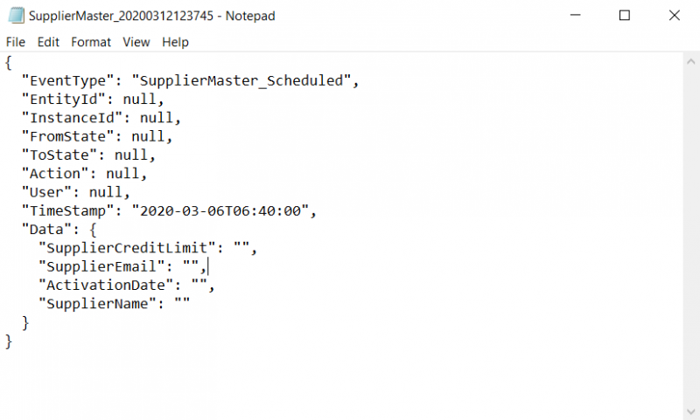
Task: Click the "Data": { line
Action: tap(59, 230)
